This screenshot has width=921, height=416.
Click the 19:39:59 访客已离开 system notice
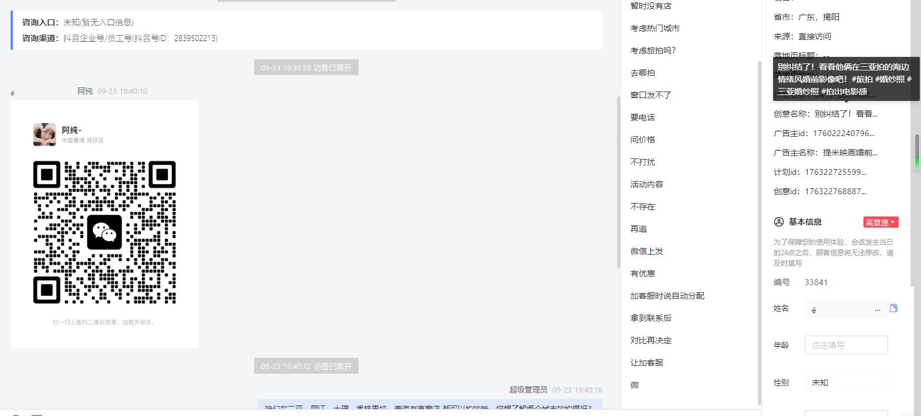[306, 67]
